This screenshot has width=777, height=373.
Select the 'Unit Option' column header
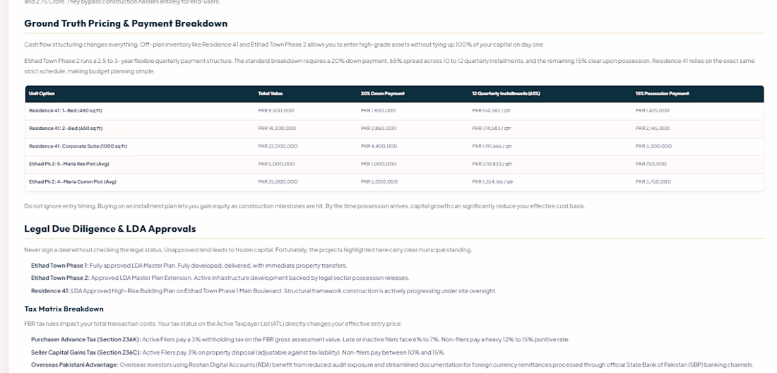click(x=42, y=94)
